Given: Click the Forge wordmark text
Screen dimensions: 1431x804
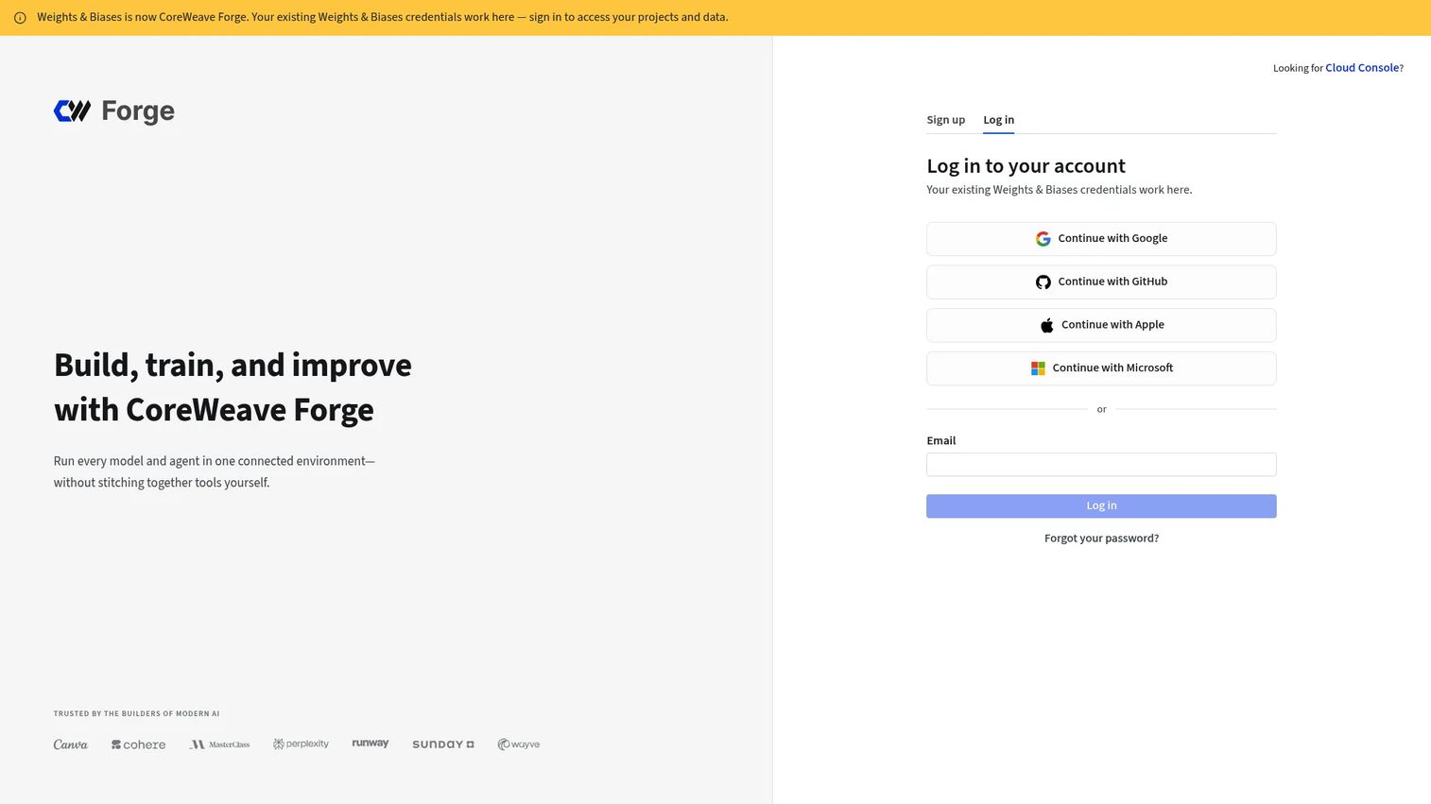Looking at the screenshot, I should 138,111.
